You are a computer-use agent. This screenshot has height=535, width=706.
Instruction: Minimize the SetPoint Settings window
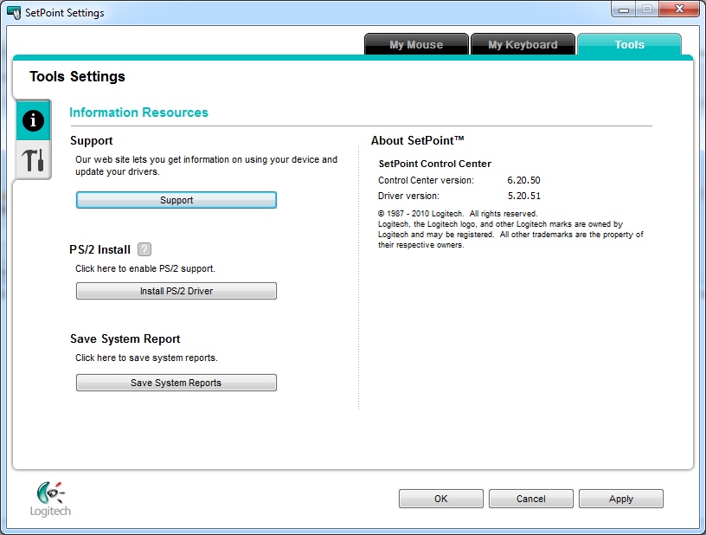624,10
